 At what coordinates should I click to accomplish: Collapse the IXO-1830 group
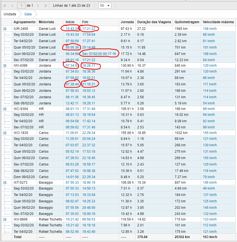click(x=5, y=133)
